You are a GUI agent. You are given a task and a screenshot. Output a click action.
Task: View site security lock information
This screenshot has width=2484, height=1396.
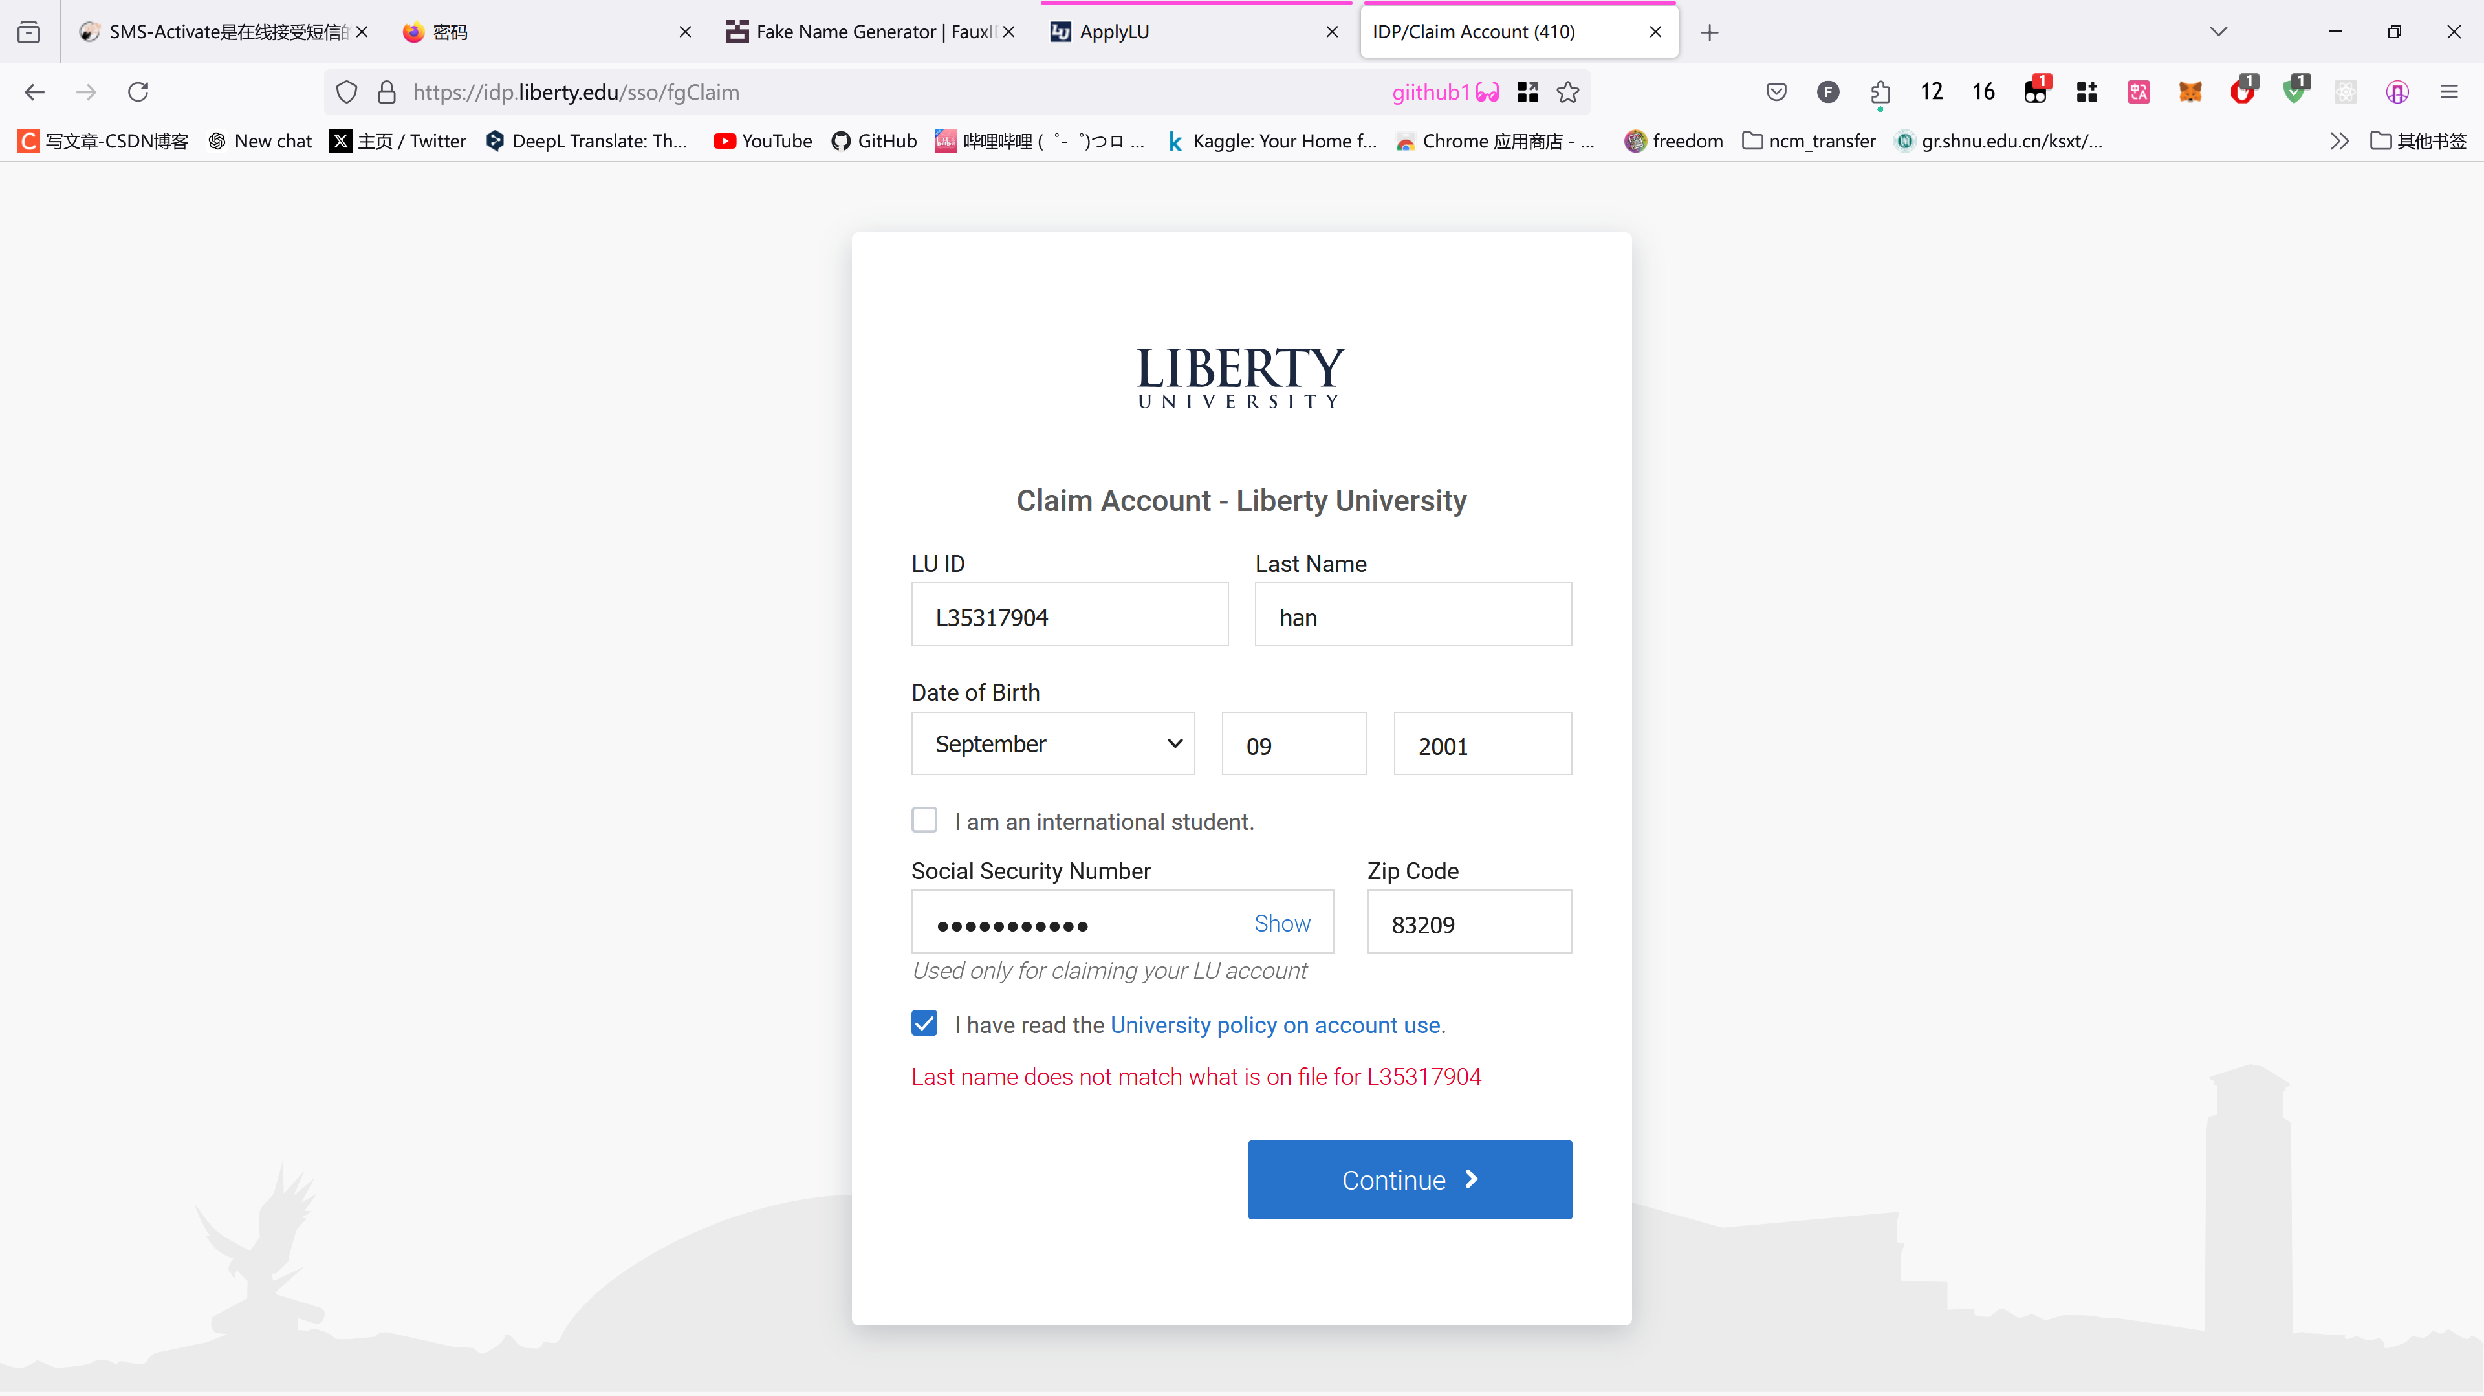coord(387,92)
